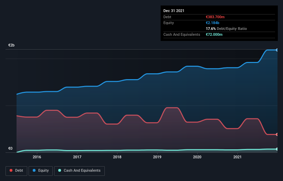Toggle the Debt legend button
The width and height of the screenshot is (283, 181).
[17, 171]
